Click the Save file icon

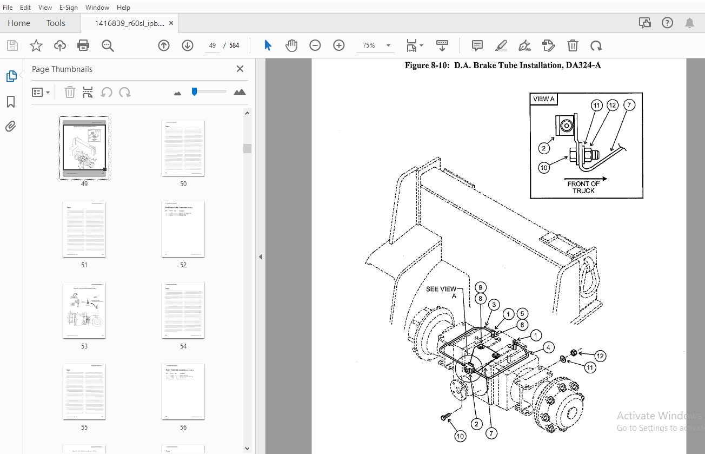[12, 45]
